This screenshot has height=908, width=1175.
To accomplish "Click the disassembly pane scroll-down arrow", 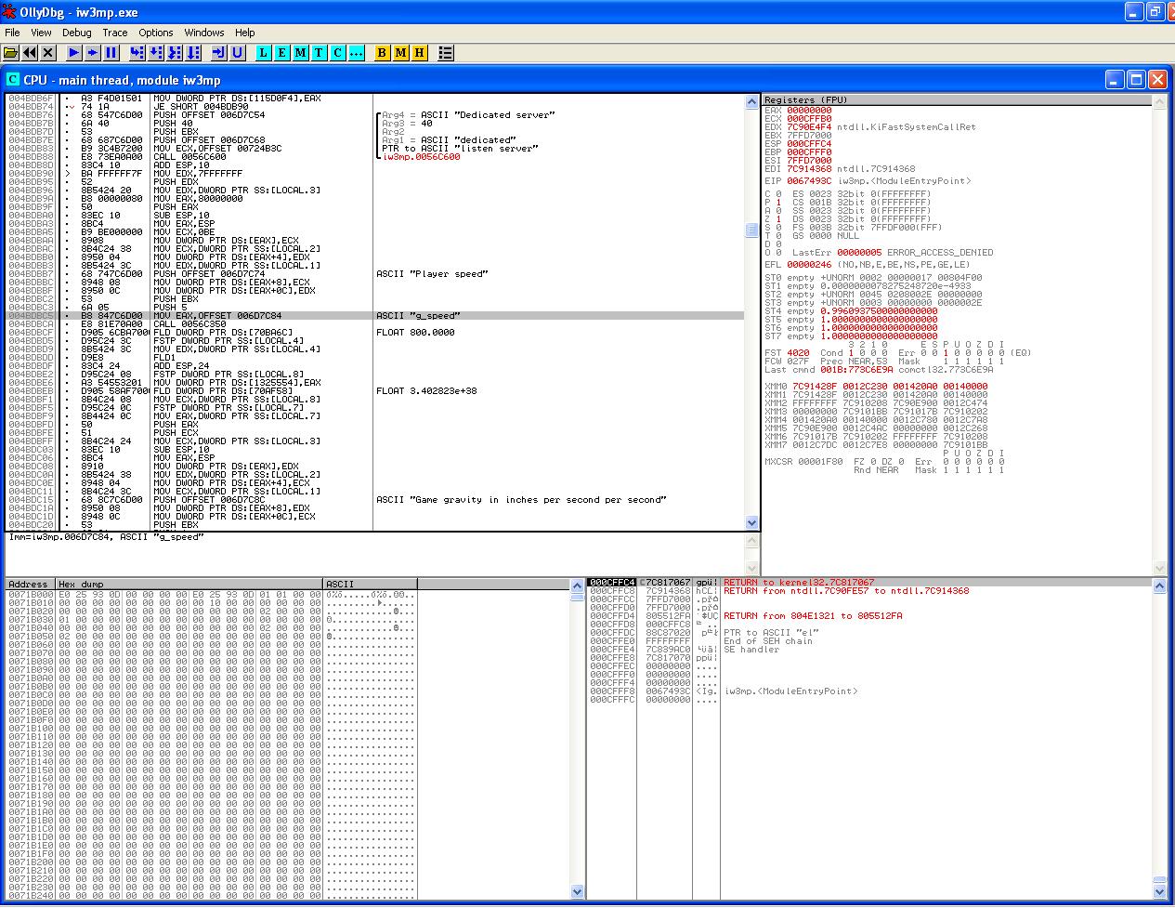I will pos(751,523).
